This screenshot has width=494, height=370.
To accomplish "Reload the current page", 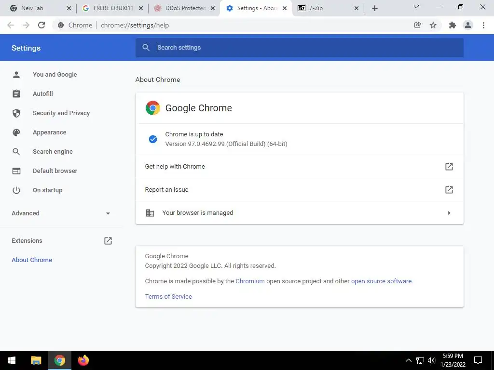I will (41, 25).
